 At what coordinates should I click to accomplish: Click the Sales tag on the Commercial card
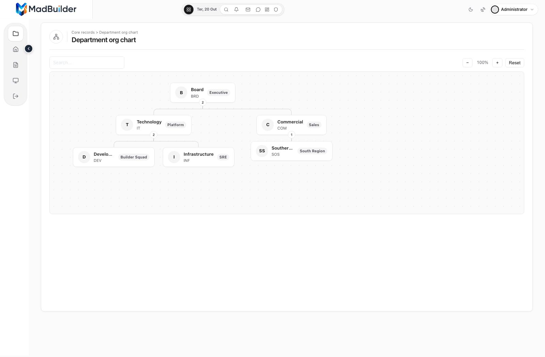(314, 125)
